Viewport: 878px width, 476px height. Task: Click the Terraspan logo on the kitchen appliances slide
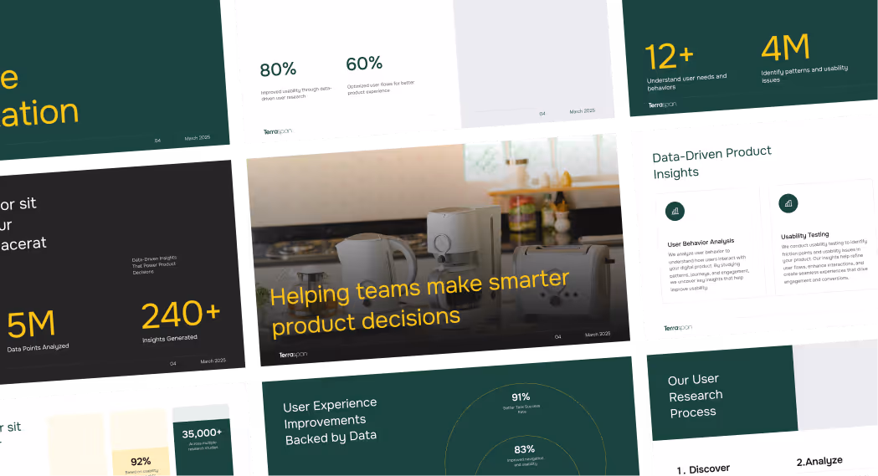(293, 355)
